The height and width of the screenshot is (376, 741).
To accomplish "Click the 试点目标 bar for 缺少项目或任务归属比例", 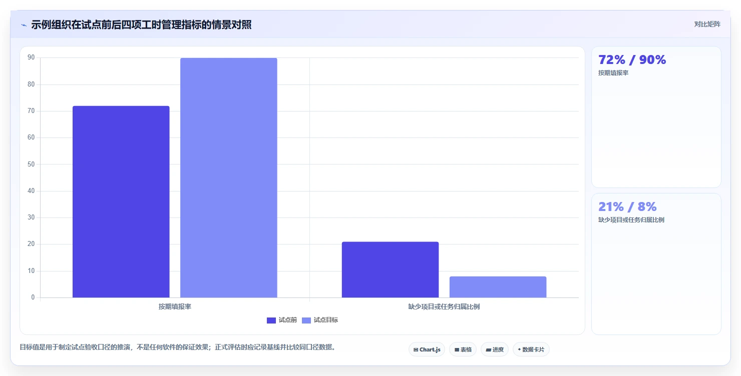I will [x=498, y=287].
